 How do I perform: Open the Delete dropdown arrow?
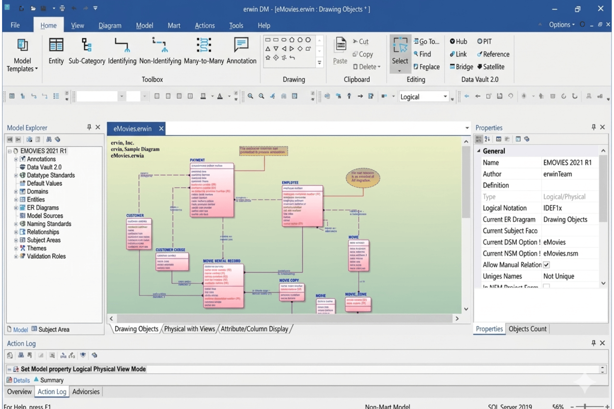379,67
